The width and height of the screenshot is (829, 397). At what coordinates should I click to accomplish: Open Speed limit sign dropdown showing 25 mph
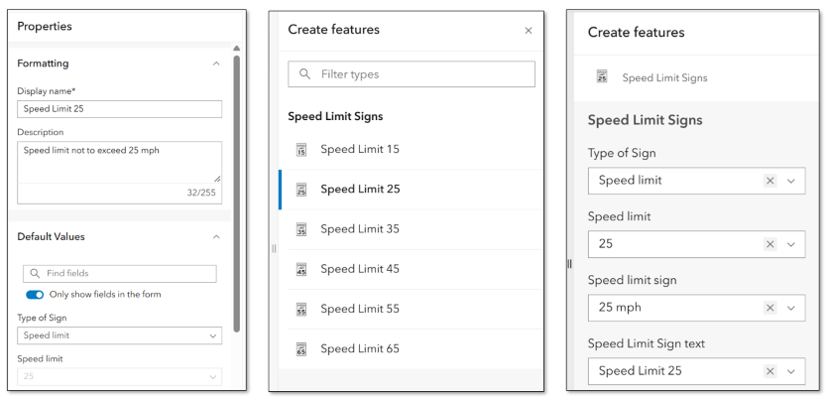(x=791, y=308)
